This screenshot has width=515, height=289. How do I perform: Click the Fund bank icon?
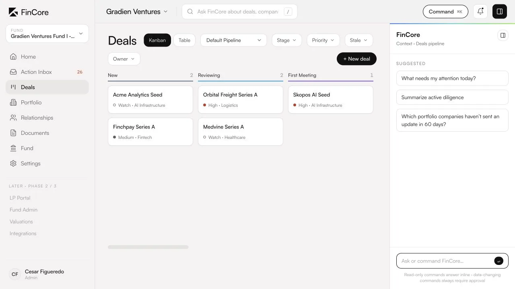tap(13, 148)
